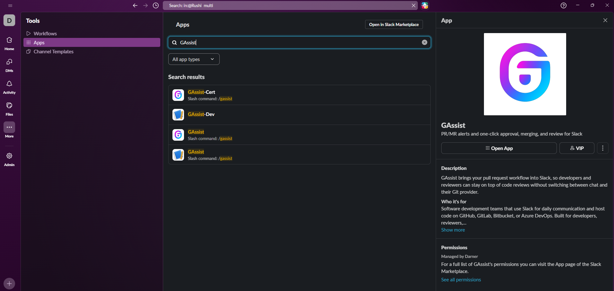Click the Search results heading
The height and width of the screenshot is (291, 614).
[186, 77]
